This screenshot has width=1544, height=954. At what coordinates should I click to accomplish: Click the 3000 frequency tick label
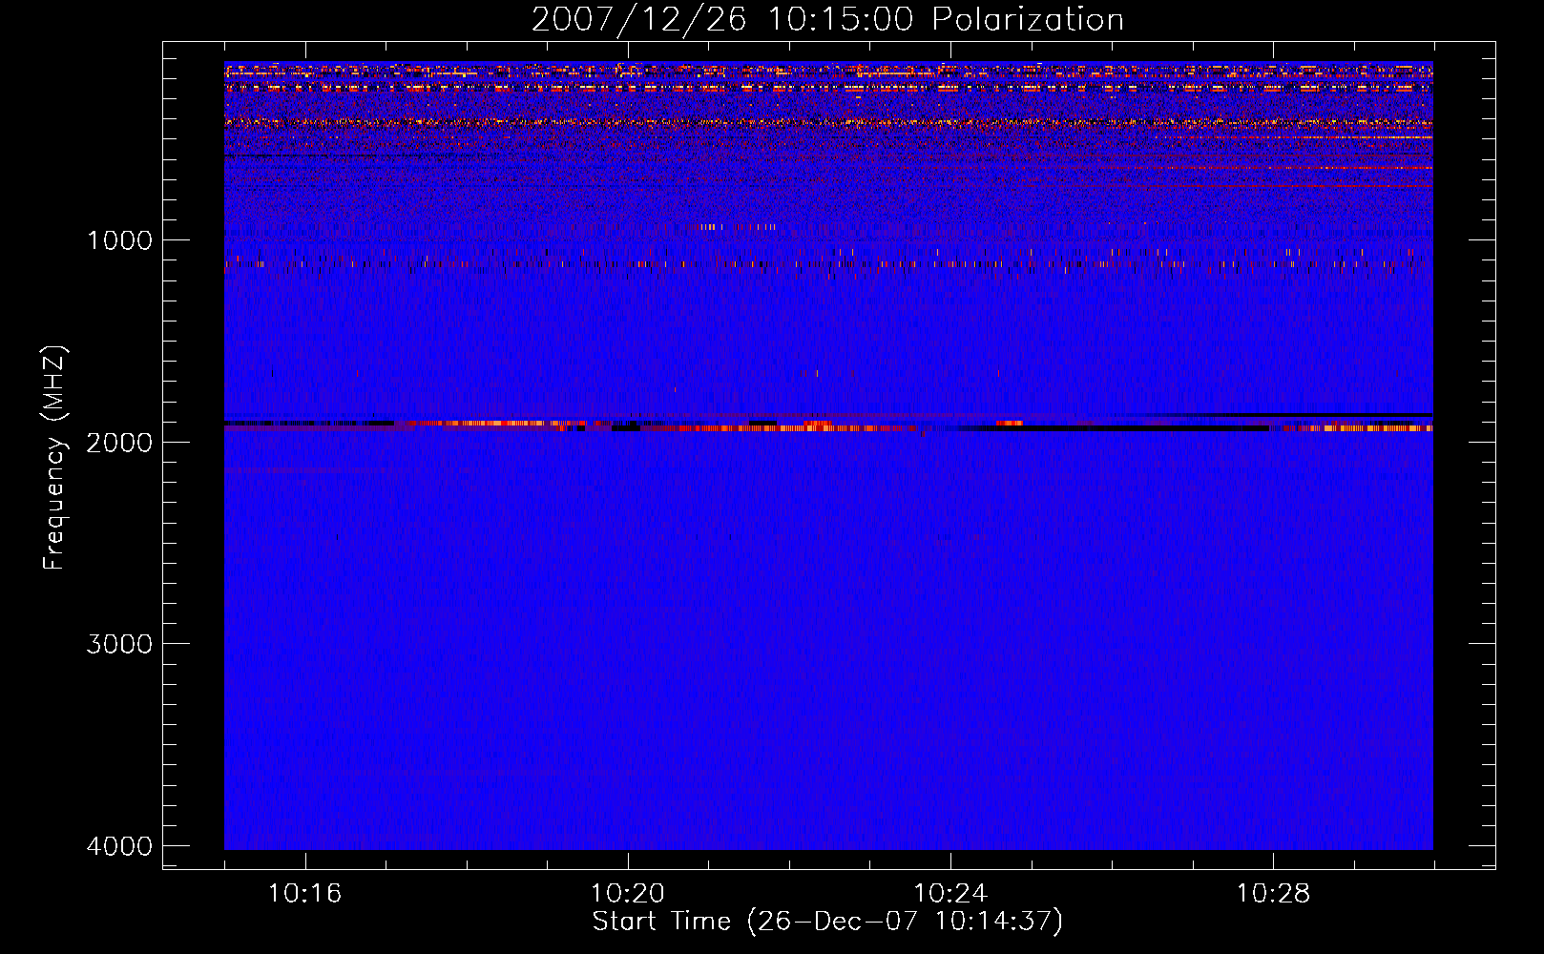pos(119,644)
